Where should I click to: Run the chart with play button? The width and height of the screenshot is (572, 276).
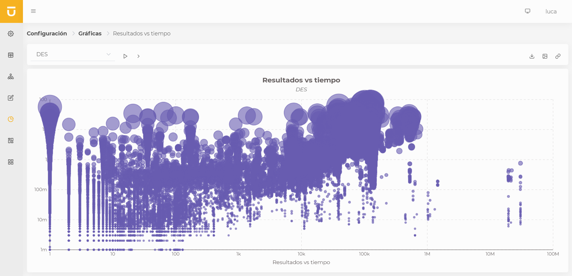pyautogui.click(x=125, y=56)
